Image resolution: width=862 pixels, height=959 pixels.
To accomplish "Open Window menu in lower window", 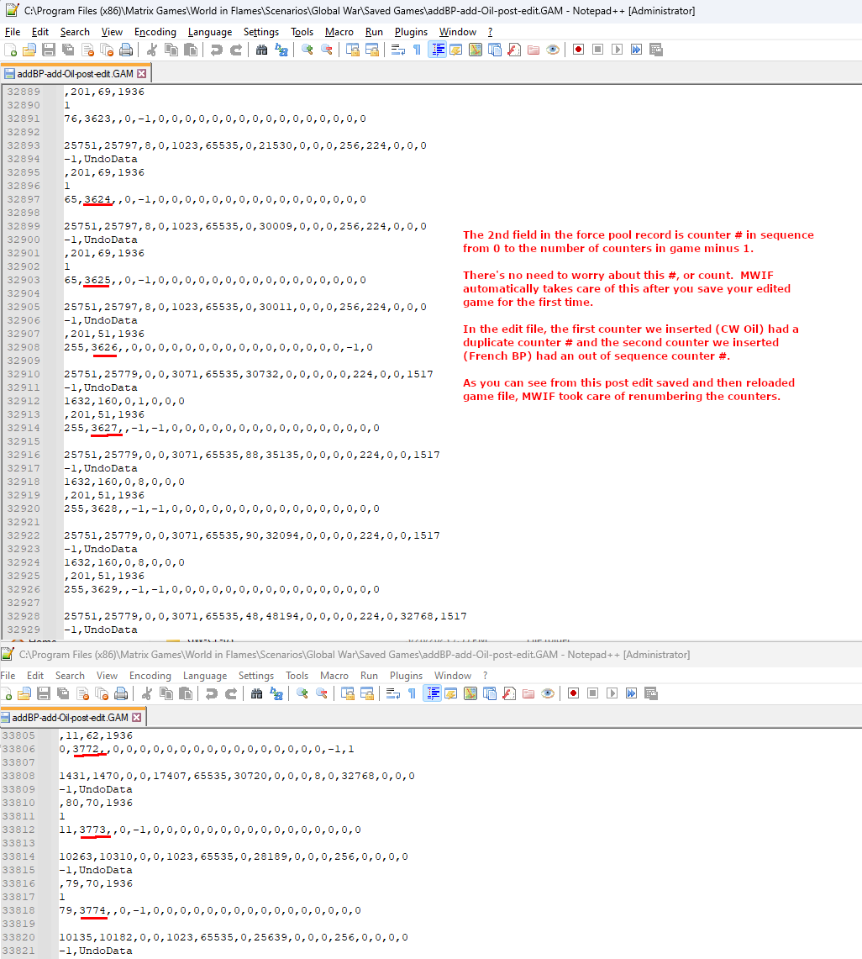I will click(452, 676).
